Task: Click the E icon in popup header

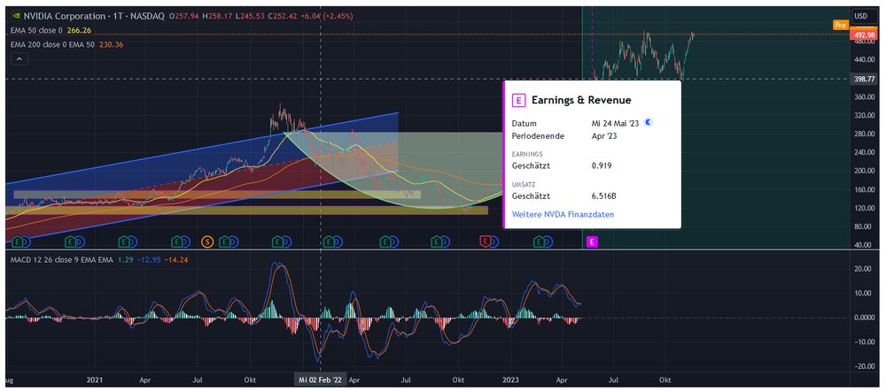Action: click(x=518, y=101)
